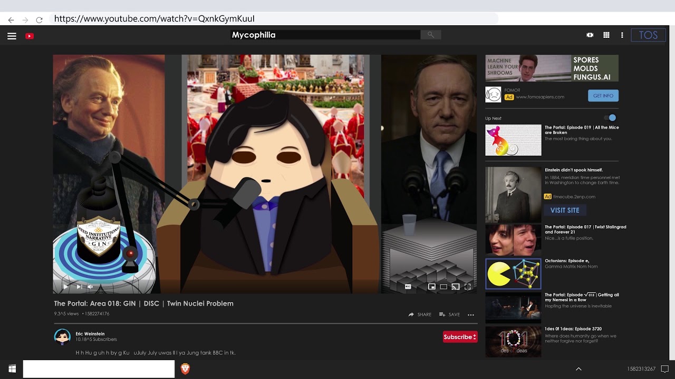This screenshot has width=675, height=379.
Task: Open 'Nemesi in a Row' episode thumbnail
Action: pos(513,307)
